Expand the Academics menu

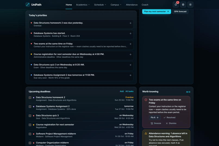83,5
